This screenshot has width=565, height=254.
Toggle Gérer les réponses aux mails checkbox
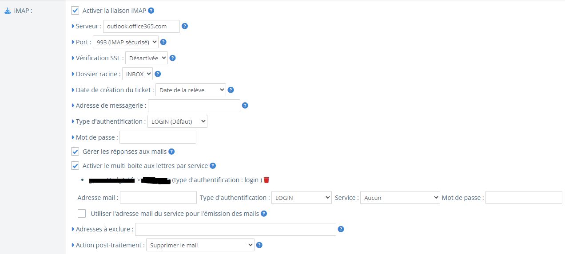(75, 152)
